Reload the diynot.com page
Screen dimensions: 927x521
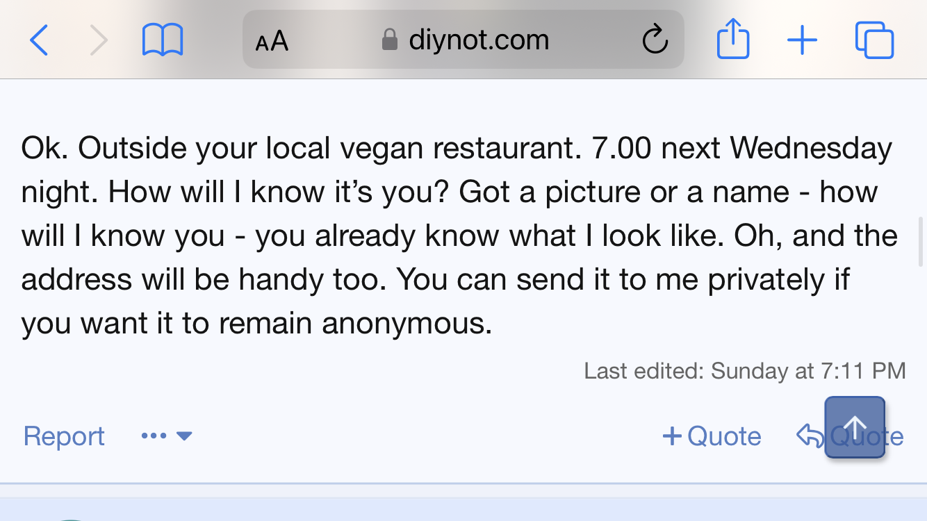click(655, 40)
